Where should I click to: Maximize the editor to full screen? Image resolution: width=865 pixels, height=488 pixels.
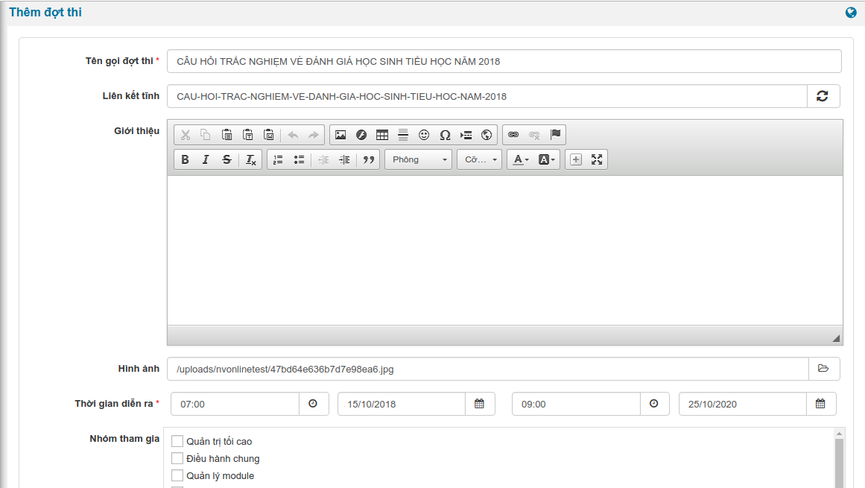click(596, 159)
